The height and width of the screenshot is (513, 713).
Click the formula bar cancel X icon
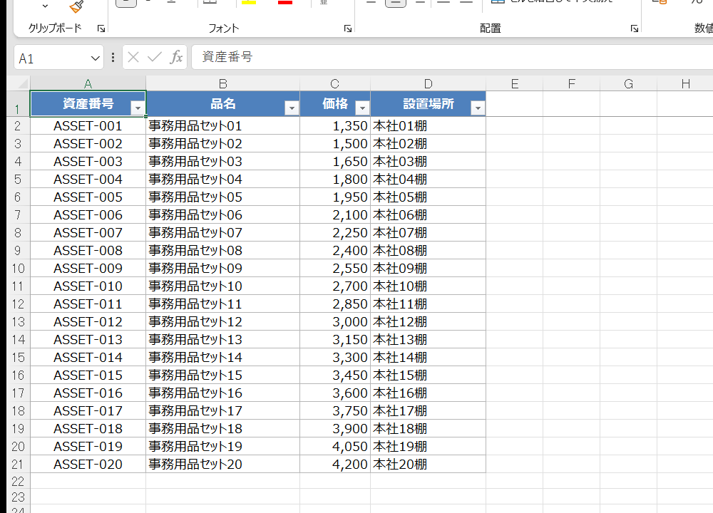pos(133,57)
